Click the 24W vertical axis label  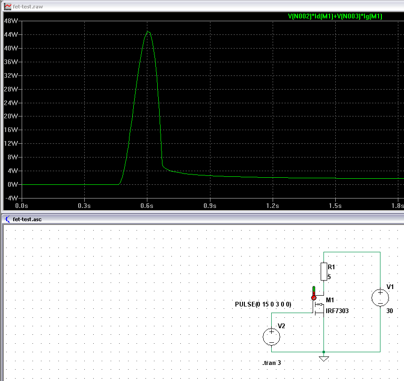pyautogui.click(x=11, y=103)
